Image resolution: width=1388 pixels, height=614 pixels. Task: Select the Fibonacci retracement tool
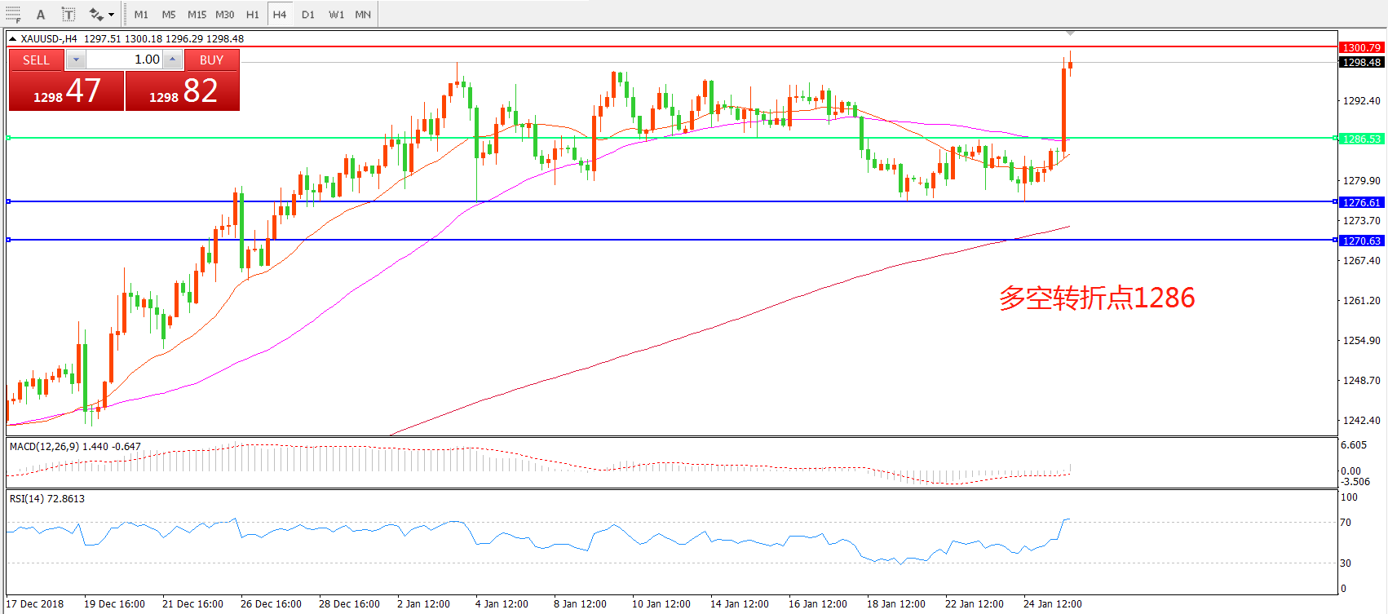[x=13, y=14]
